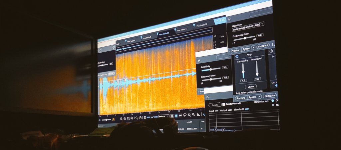Toggle the power button of the section right of Amp
Viewport: 341px width, 150px height.
point(271,51)
